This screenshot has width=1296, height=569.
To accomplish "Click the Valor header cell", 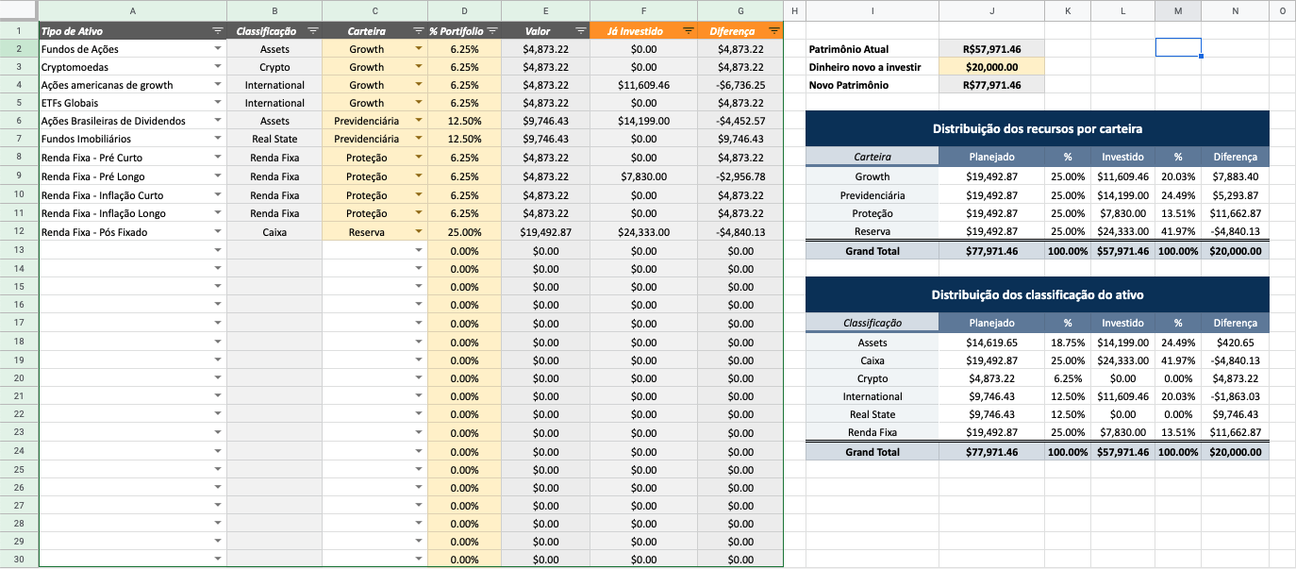I will pyautogui.click(x=545, y=31).
